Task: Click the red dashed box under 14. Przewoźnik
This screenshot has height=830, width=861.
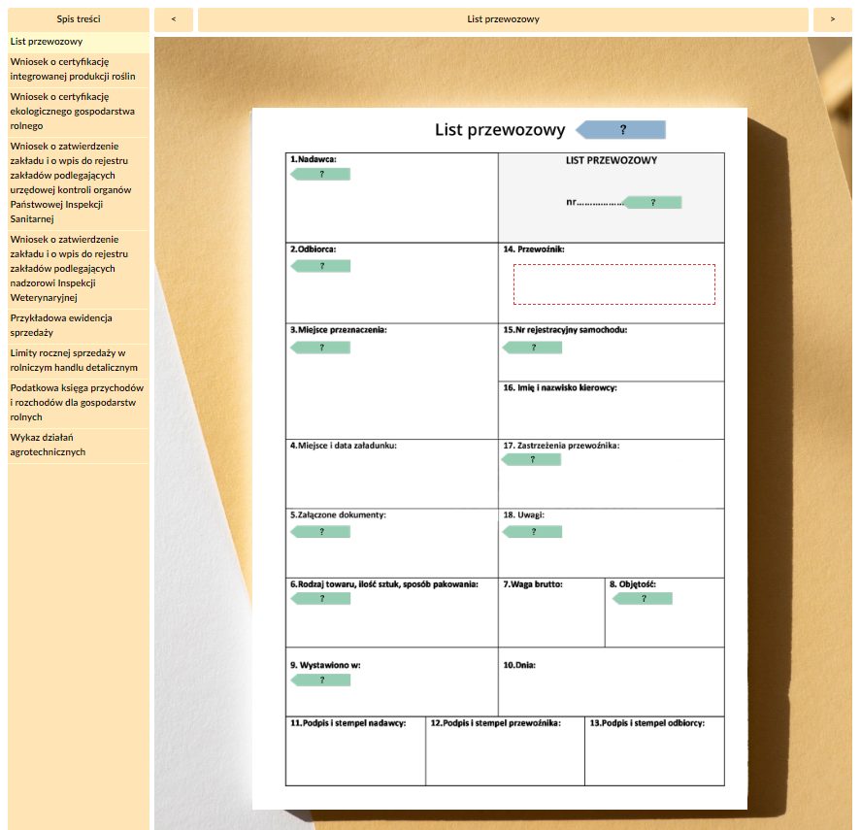Action: click(613, 284)
